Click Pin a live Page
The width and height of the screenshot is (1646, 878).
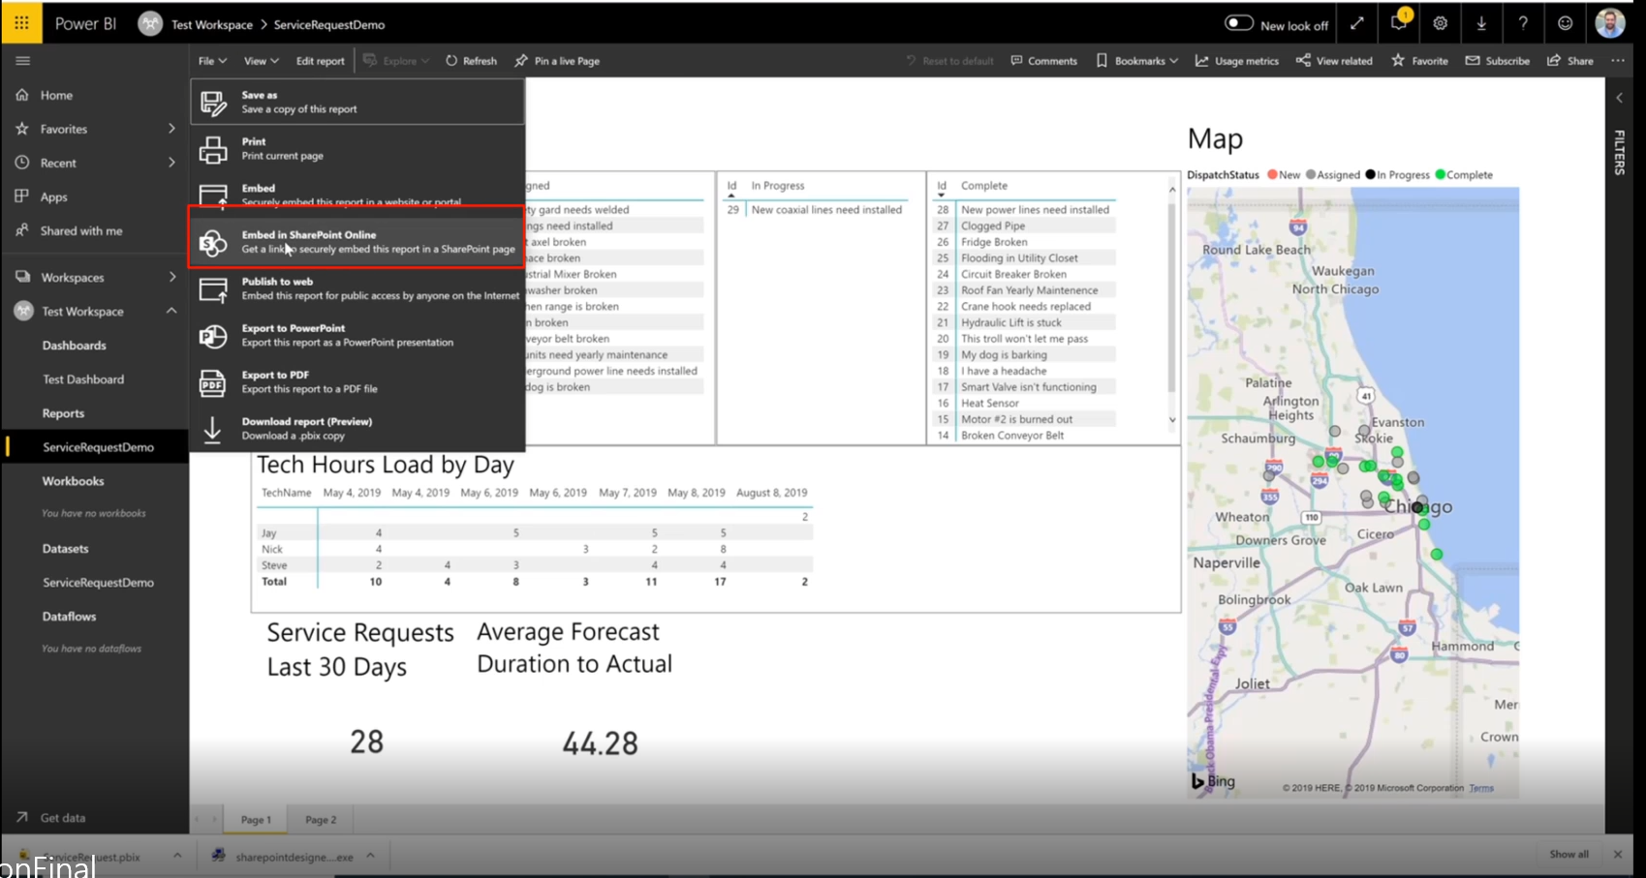coord(557,61)
